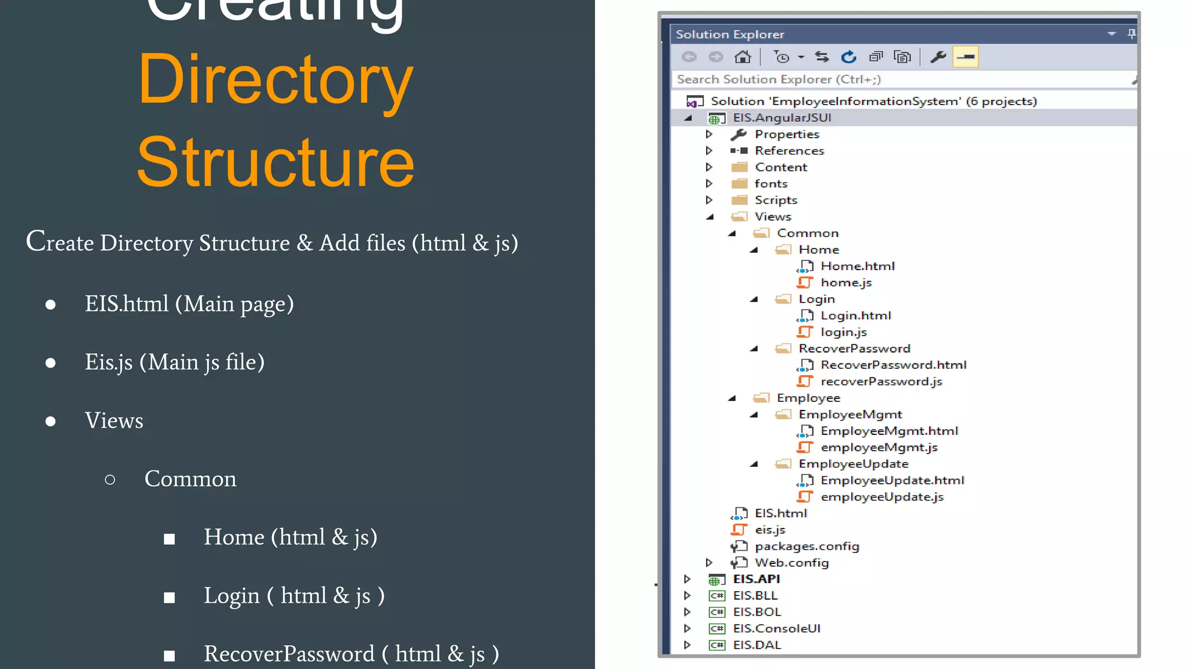Screen dimensions: 1190x669
Task: Click the Home icon in Solution Explorer toolbar
Action: 743,57
